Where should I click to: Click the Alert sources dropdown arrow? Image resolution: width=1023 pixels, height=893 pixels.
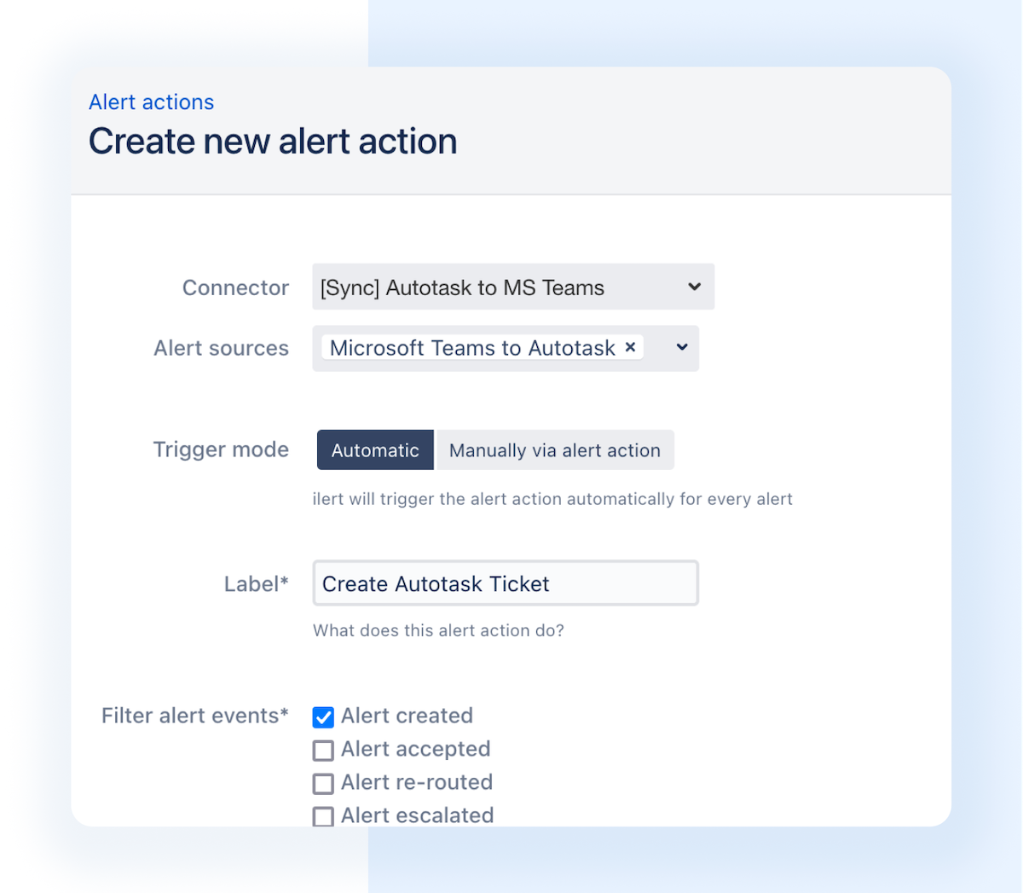[x=679, y=348]
